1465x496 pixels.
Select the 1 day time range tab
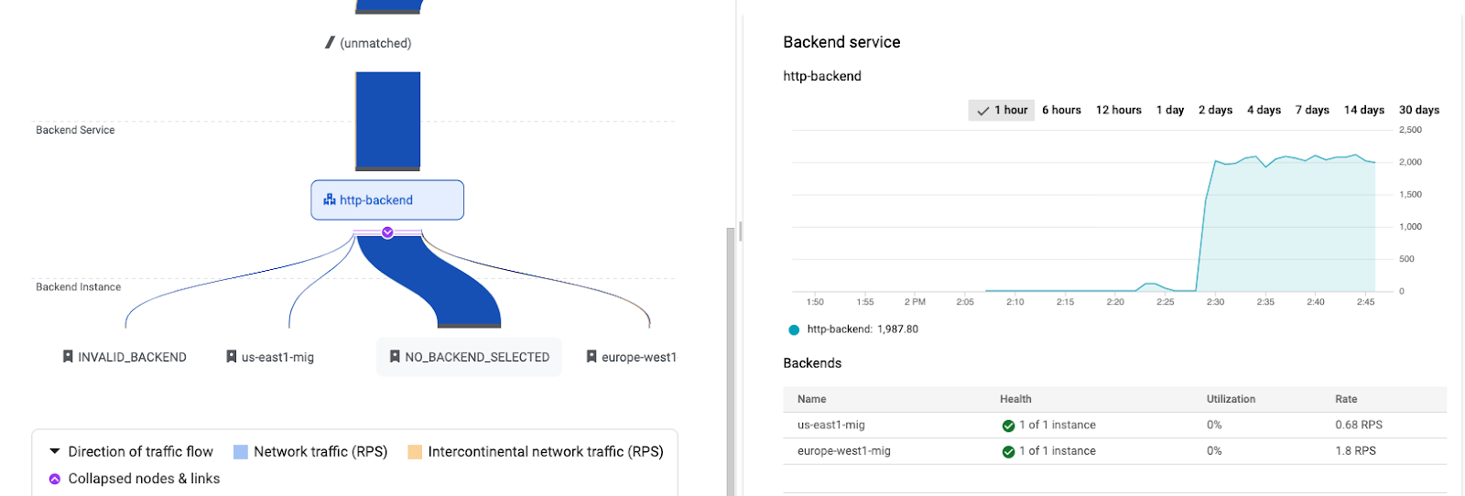click(1169, 110)
